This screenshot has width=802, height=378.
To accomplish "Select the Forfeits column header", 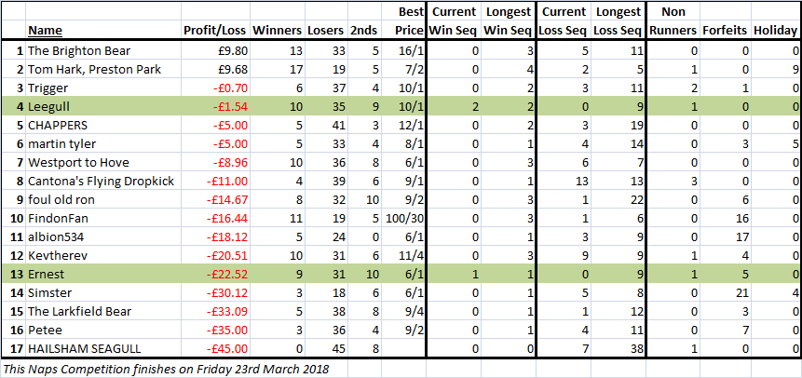I will 725,31.
